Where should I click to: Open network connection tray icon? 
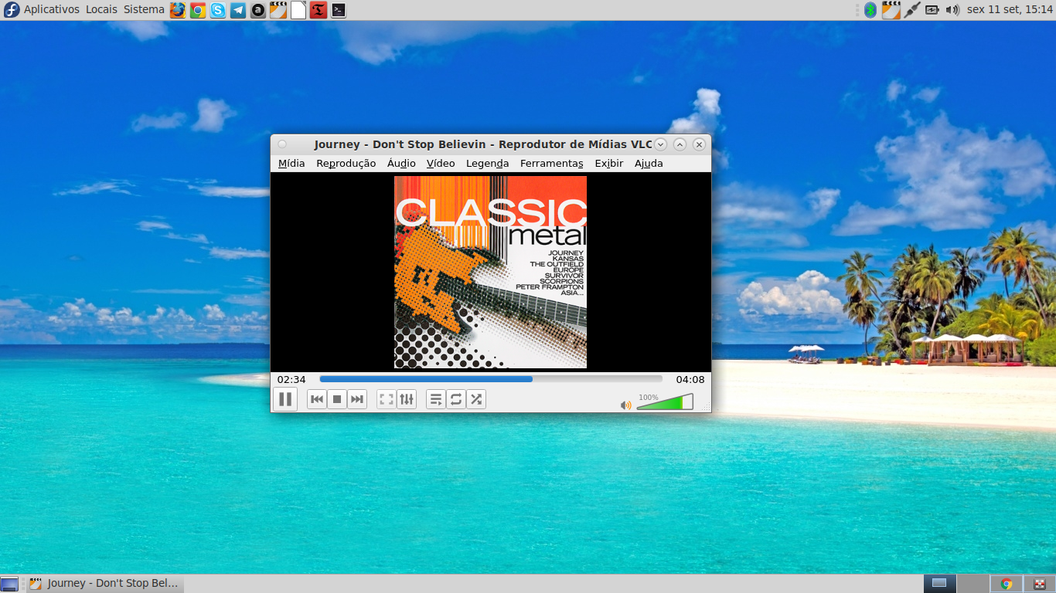pos(912,10)
